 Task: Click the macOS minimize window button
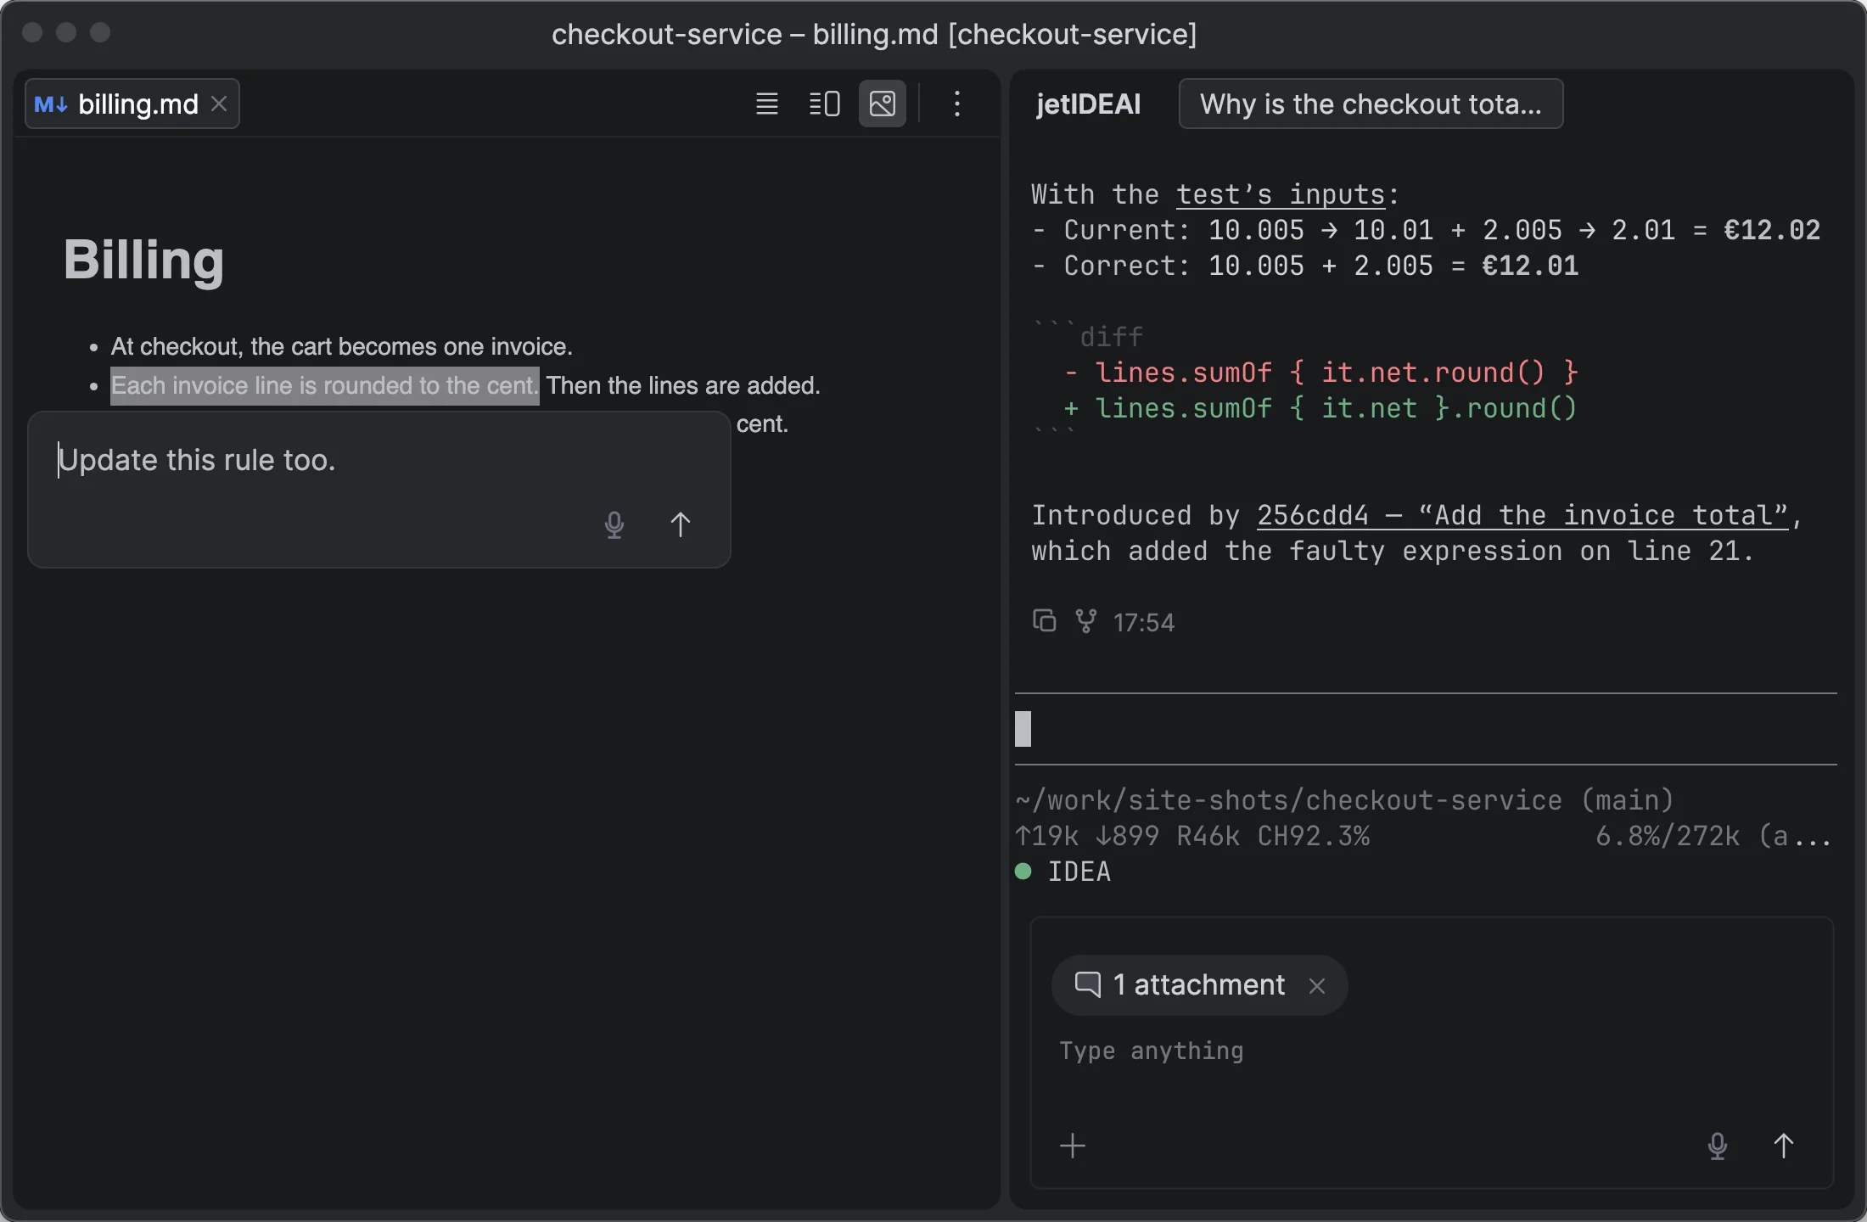[66, 32]
